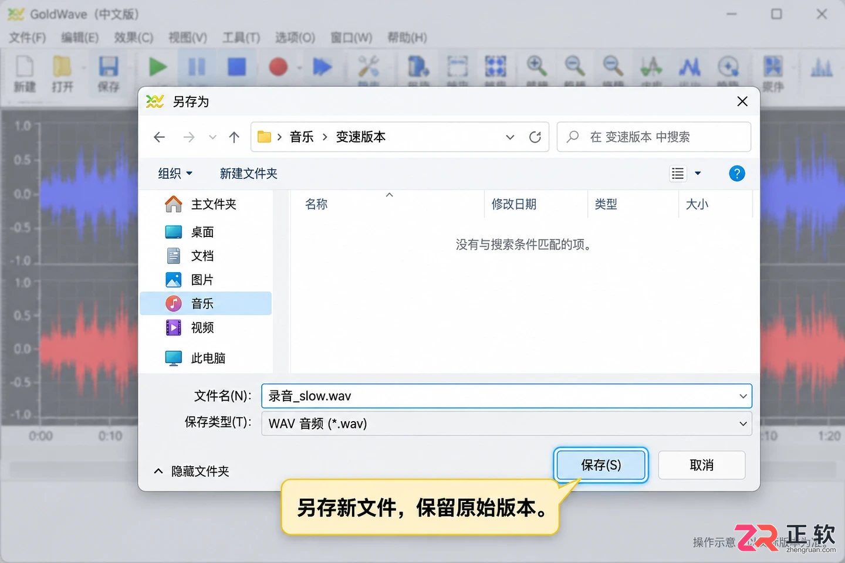Open help with the blue question mark
The width and height of the screenshot is (845, 563).
coord(736,174)
